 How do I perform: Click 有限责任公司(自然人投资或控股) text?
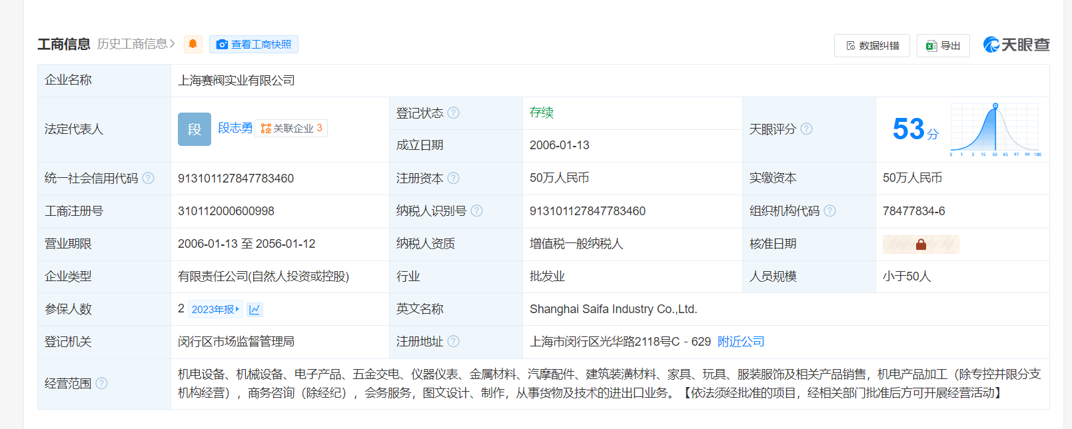[263, 276]
